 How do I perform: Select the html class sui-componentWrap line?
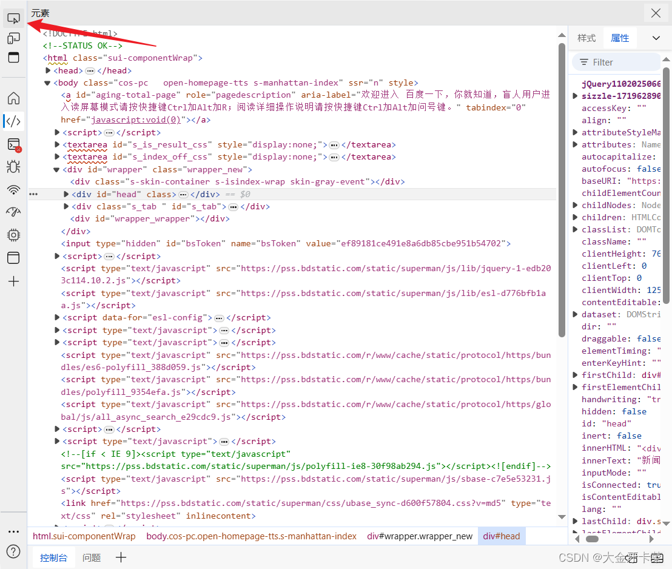point(123,58)
